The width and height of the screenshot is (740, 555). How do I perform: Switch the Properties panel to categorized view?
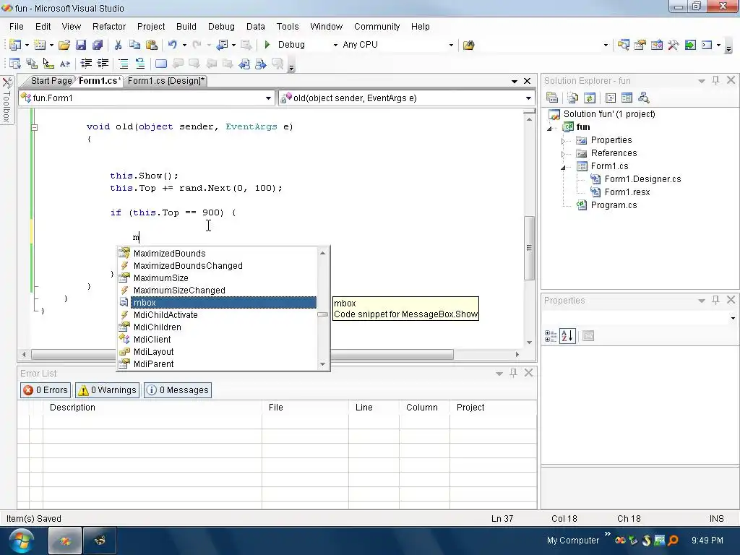551,336
